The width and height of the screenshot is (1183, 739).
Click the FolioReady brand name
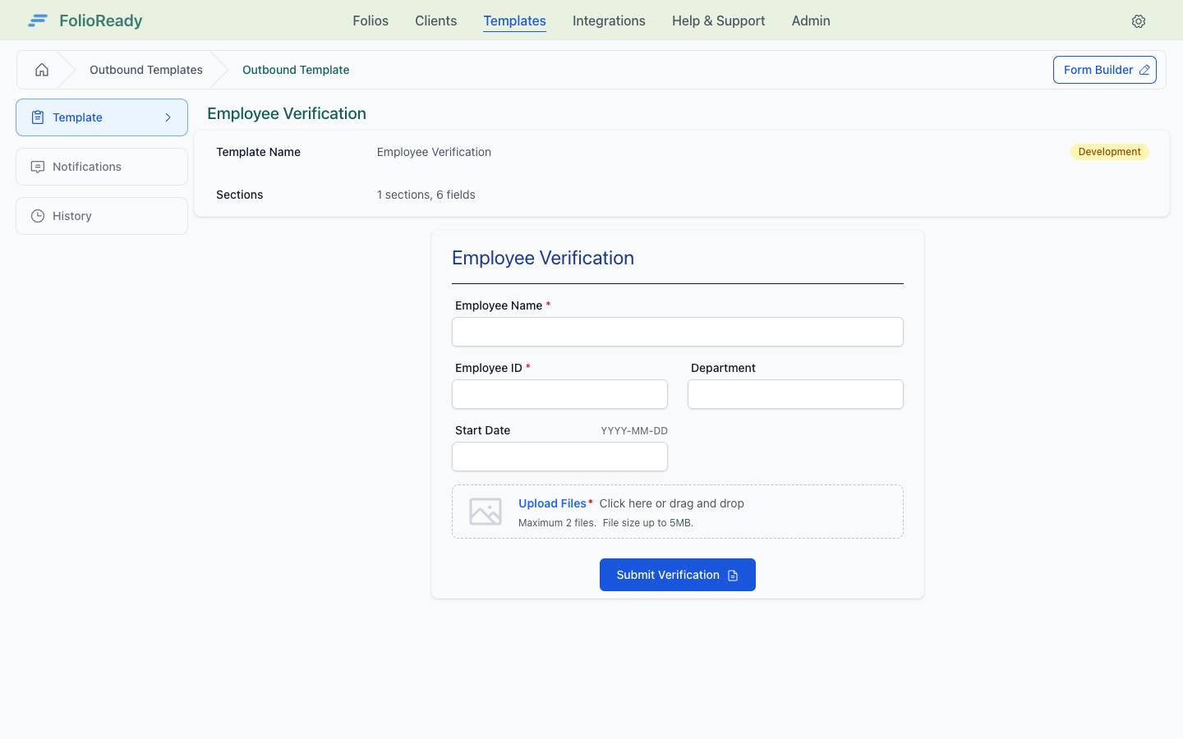point(101,21)
